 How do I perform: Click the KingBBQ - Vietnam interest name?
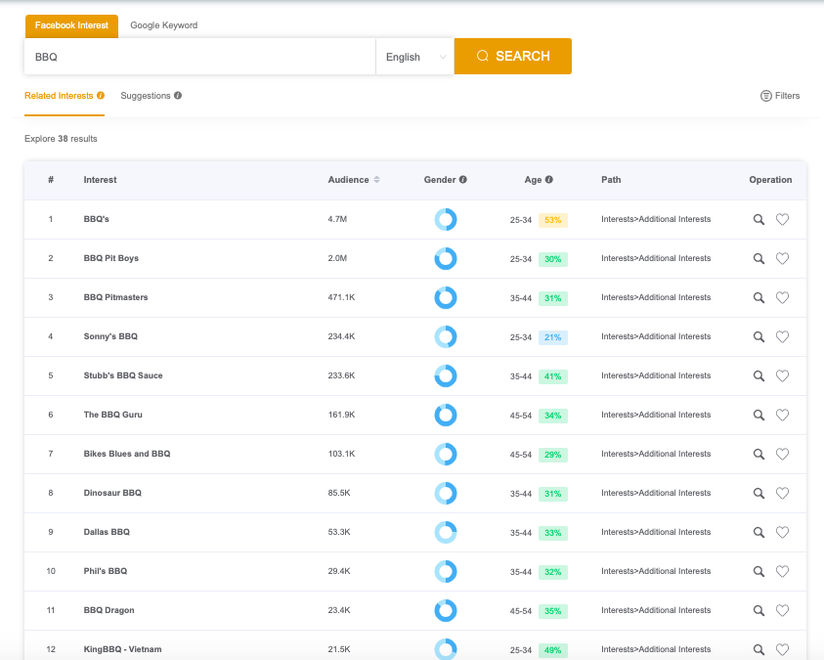(122, 649)
